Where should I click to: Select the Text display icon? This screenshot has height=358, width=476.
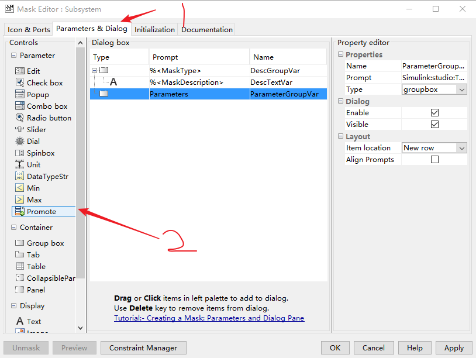(x=20, y=321)
